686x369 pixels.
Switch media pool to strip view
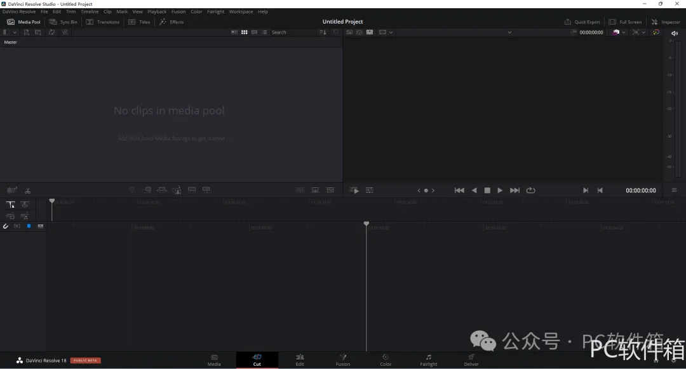pyautogui.click(x=254, y=32)
